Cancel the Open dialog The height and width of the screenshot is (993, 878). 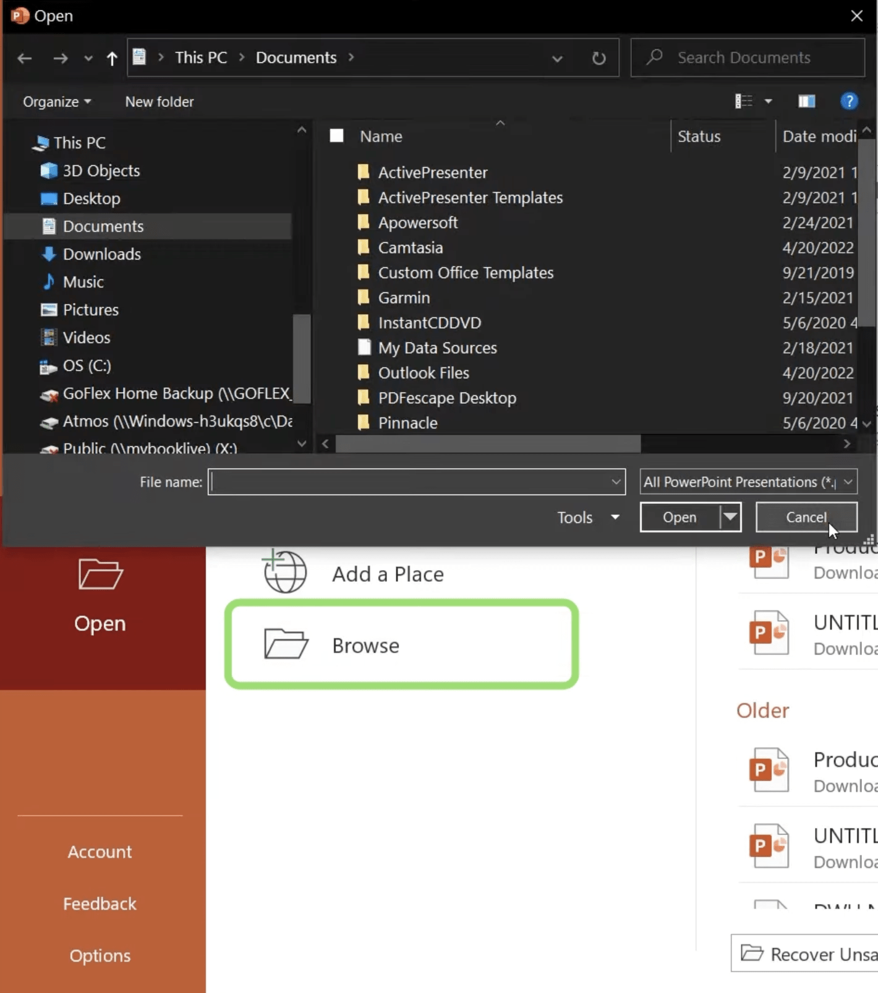[806, 517]
